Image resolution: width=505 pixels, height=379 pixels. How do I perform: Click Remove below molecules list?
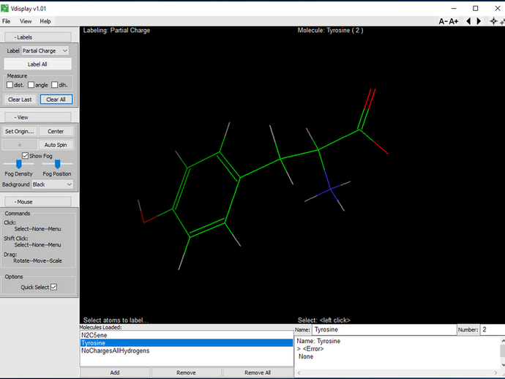(x=186, y=372)
